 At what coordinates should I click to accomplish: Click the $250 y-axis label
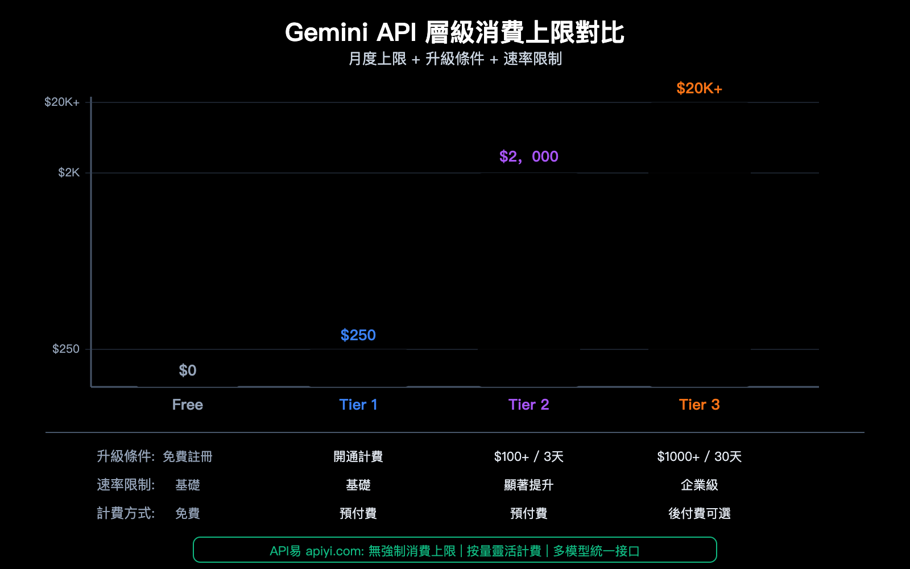(x=67, y=349)
